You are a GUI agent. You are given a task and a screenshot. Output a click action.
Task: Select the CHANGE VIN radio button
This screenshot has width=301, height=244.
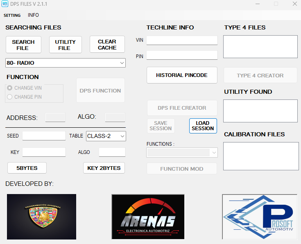(x=10, y=88)
